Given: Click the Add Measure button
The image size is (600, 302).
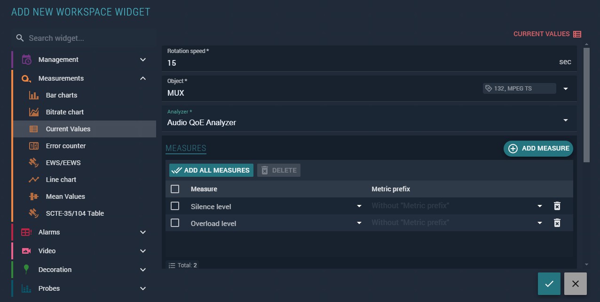Looking at the screenshot, I should tap(538, 148).
